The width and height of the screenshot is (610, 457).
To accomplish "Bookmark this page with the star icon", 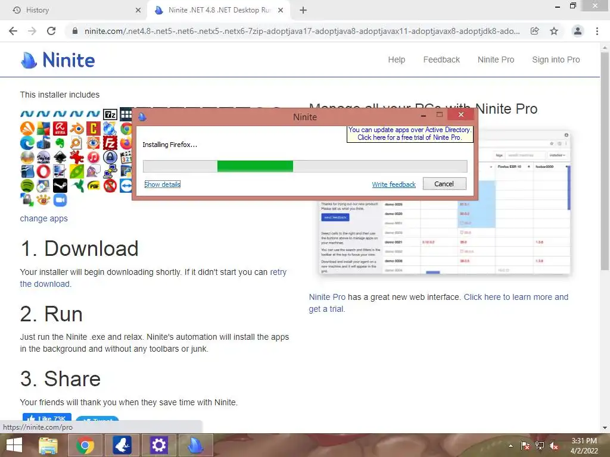I will click(x=554, y=31).
